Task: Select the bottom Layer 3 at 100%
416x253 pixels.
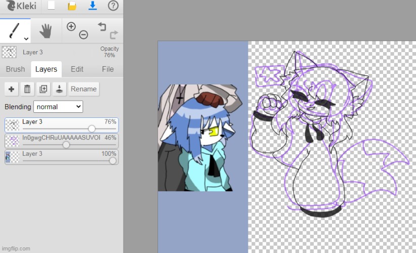Action: 62,157
